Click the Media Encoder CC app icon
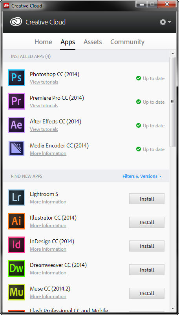Screen dimensions: 179x315 16,149
